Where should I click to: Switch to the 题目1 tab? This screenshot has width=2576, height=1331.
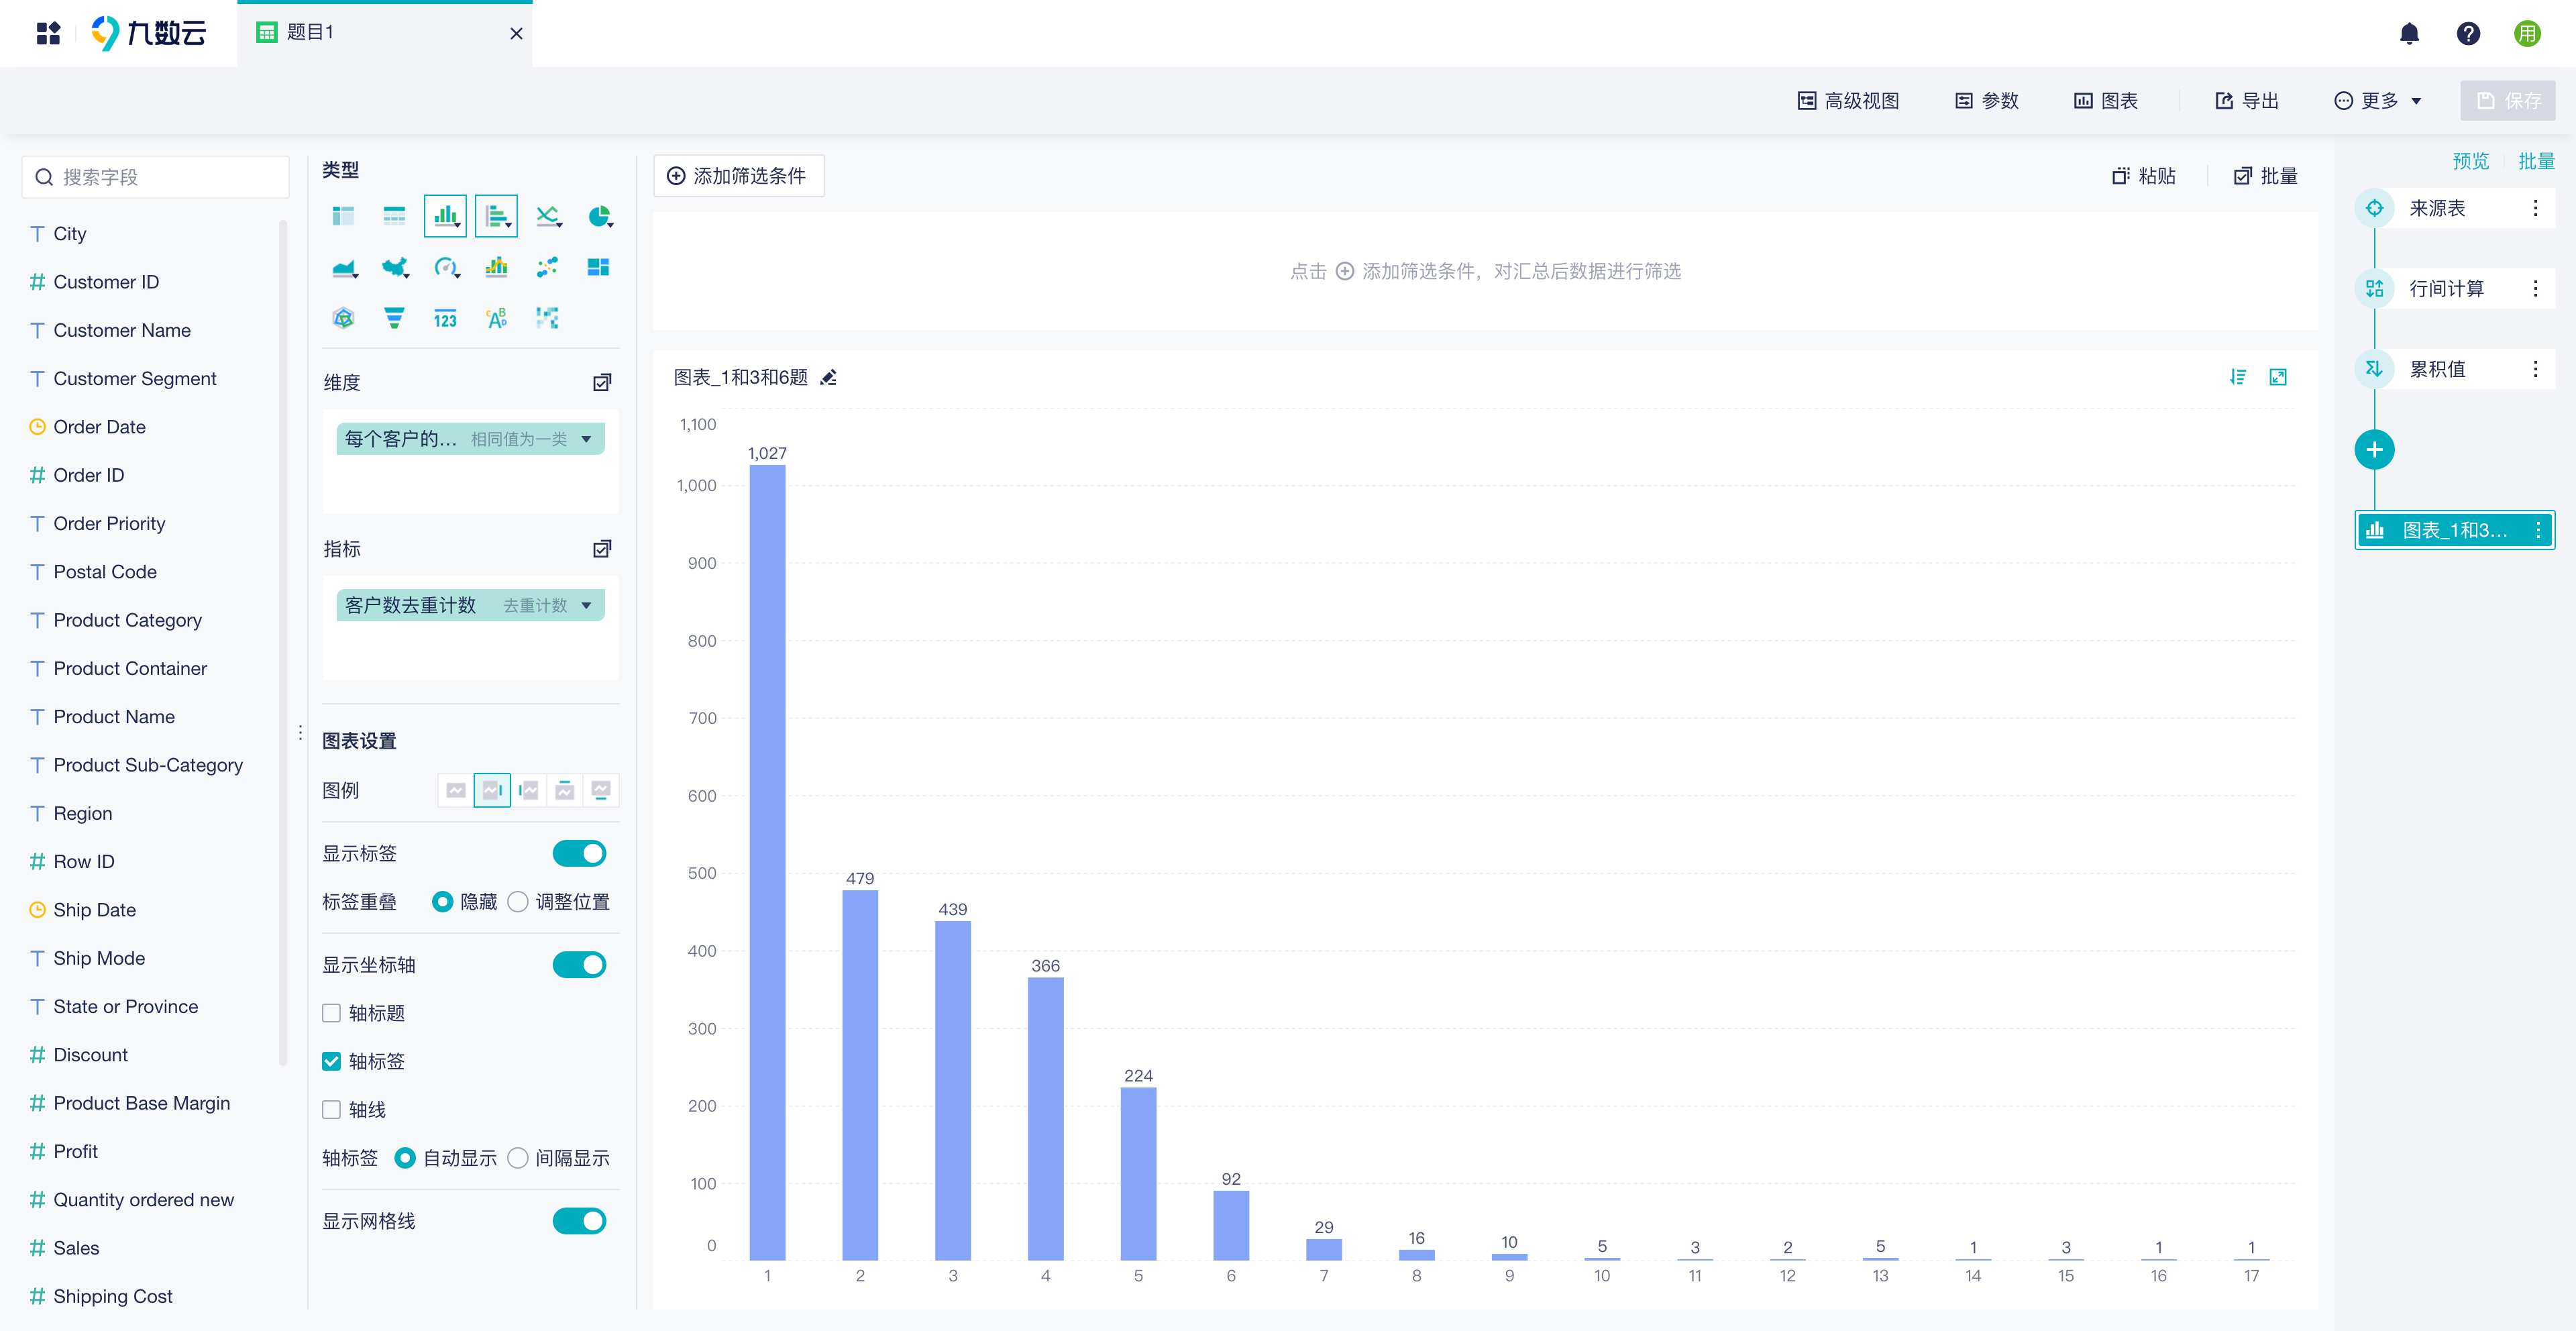coord(384,33)
